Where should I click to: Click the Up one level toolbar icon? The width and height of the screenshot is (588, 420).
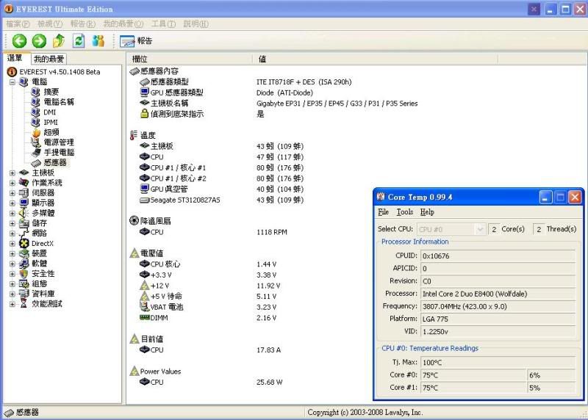59,41
